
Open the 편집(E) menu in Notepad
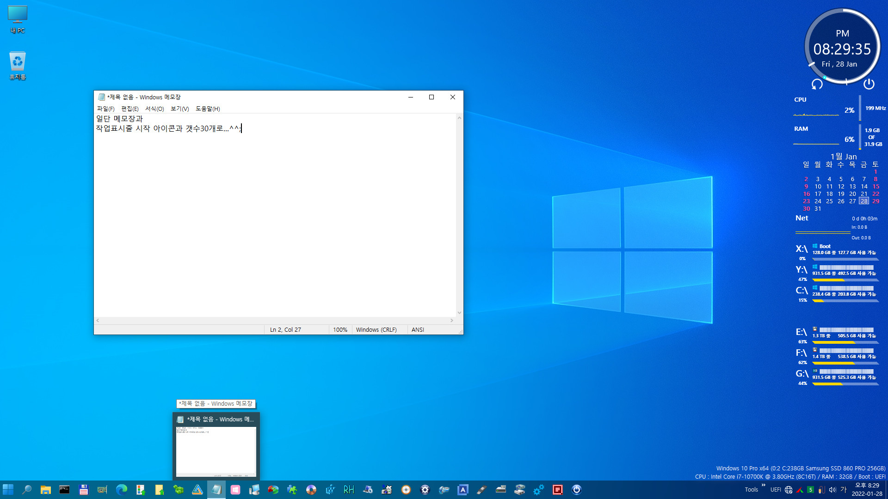click(x=129, y=109)
